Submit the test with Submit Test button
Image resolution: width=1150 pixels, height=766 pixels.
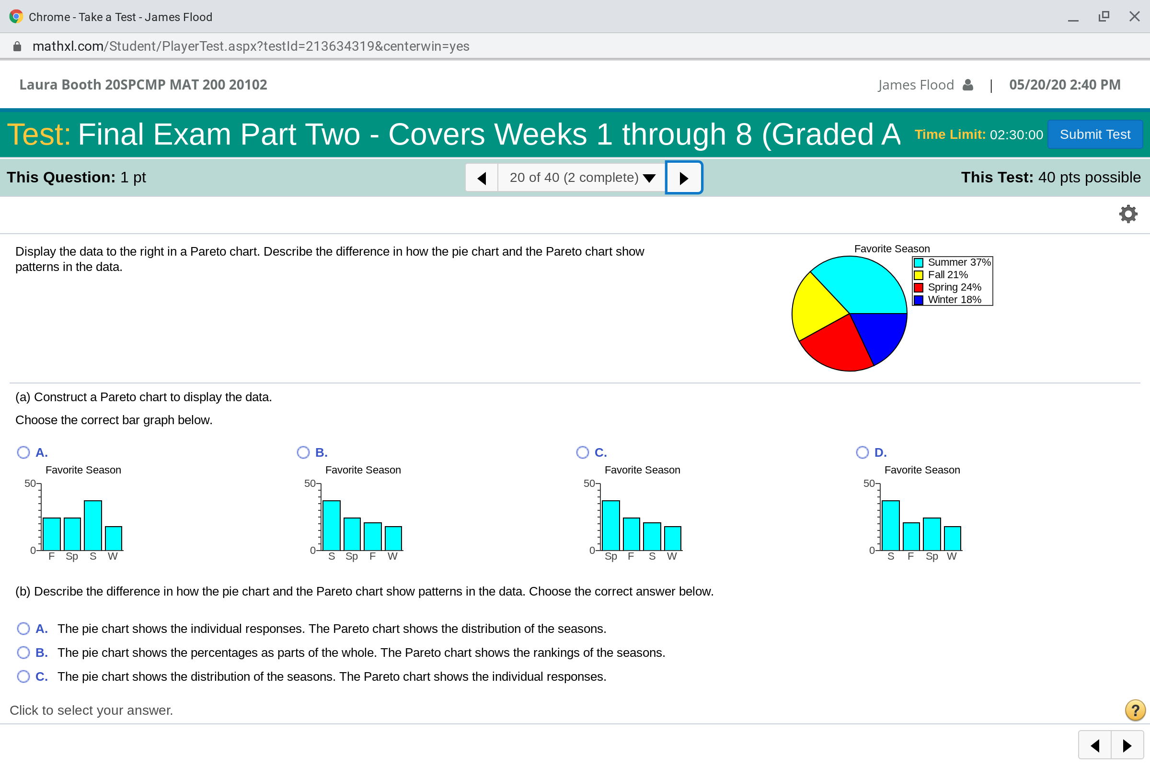[1095, 135]
